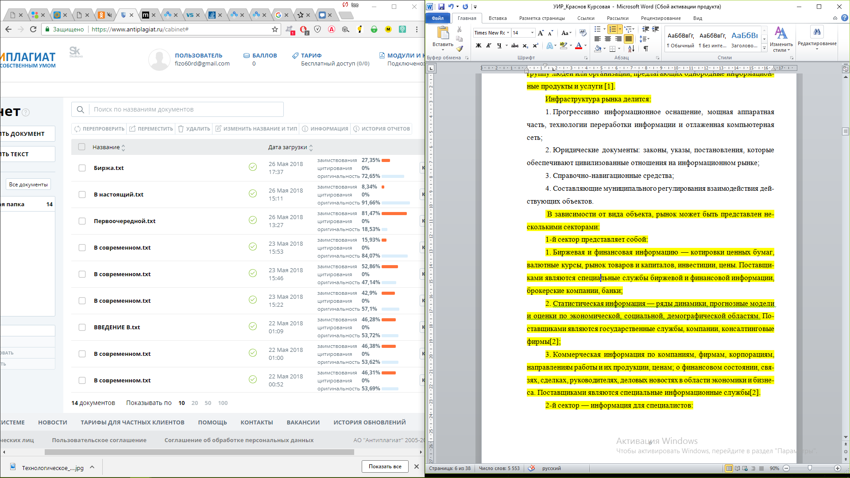The image size is (850, 478).
Task: Increase font size with grow font icon
Action: click(541, 33)
